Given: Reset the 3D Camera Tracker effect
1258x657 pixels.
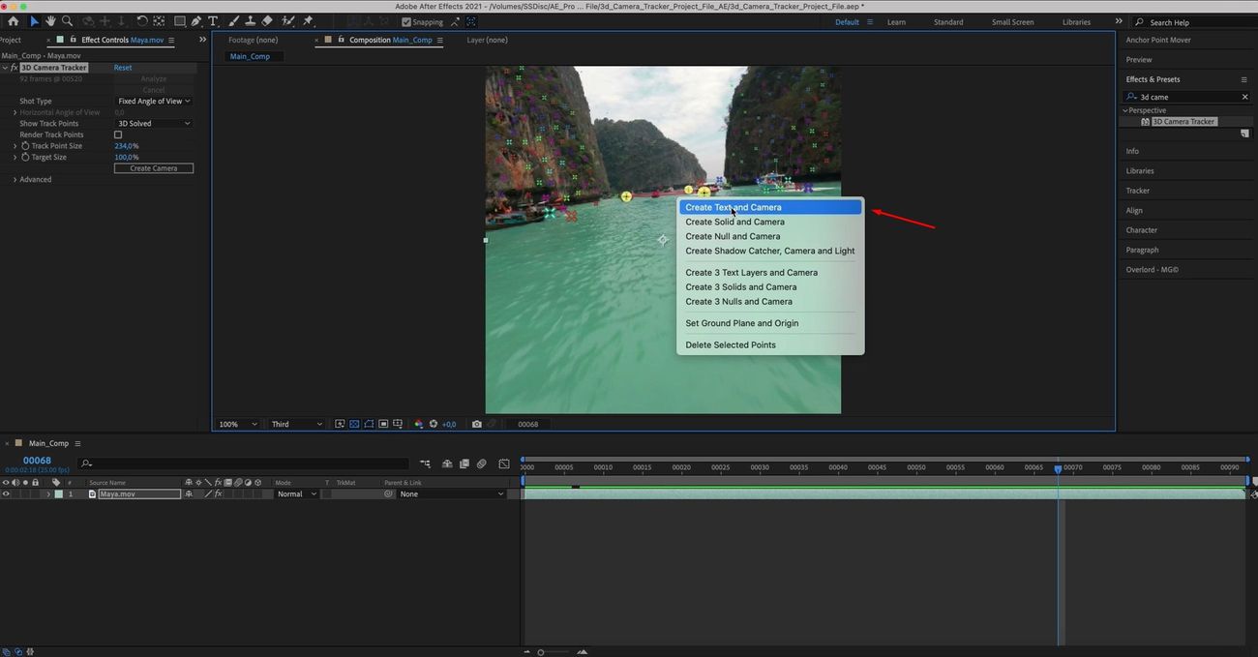Looking at the screenshot, I should click(x=123, y=68).
